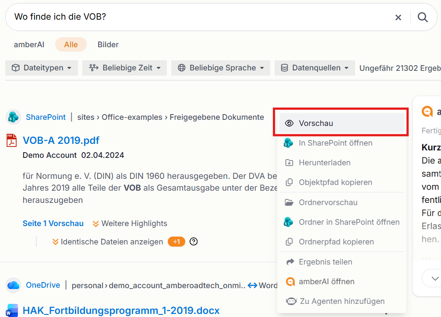
Task: Expand Weitere Highlights
Action: (130, 223)
